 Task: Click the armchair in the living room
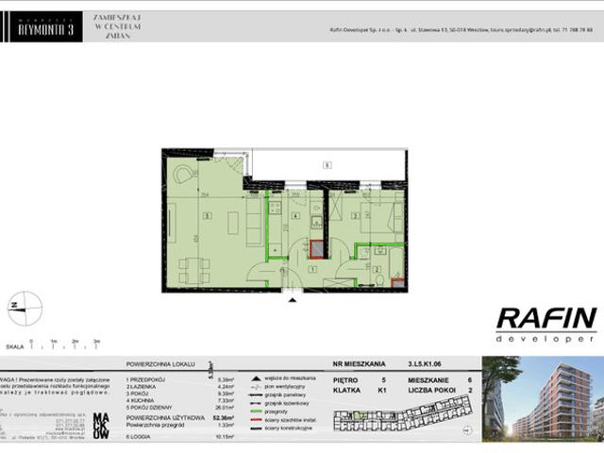[x=181, y=174]
